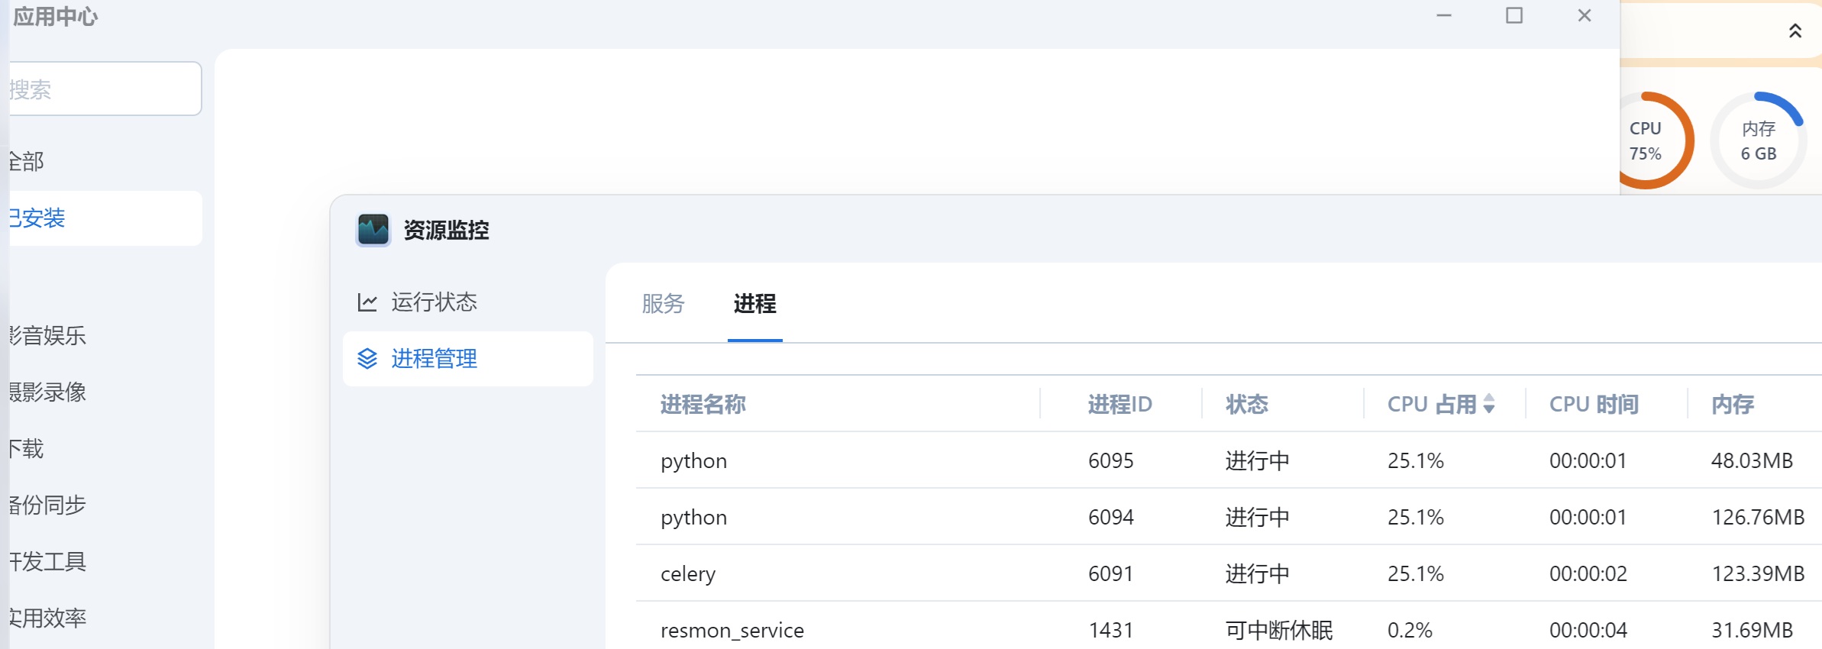This screenshot has height=649, width=1822.
Task: Click the 资源监控 app icon
Action: 373,230
